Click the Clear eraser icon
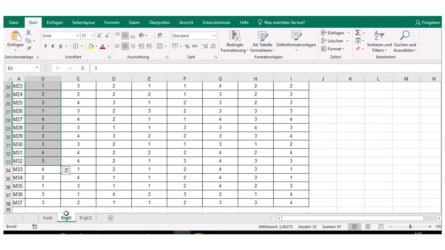The width and height of the screenshot is (445, 250). 358,49
